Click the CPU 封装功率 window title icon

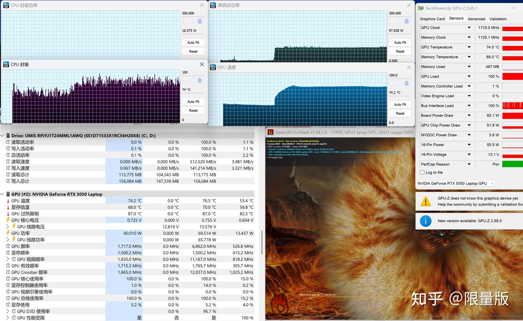point(6,5)
